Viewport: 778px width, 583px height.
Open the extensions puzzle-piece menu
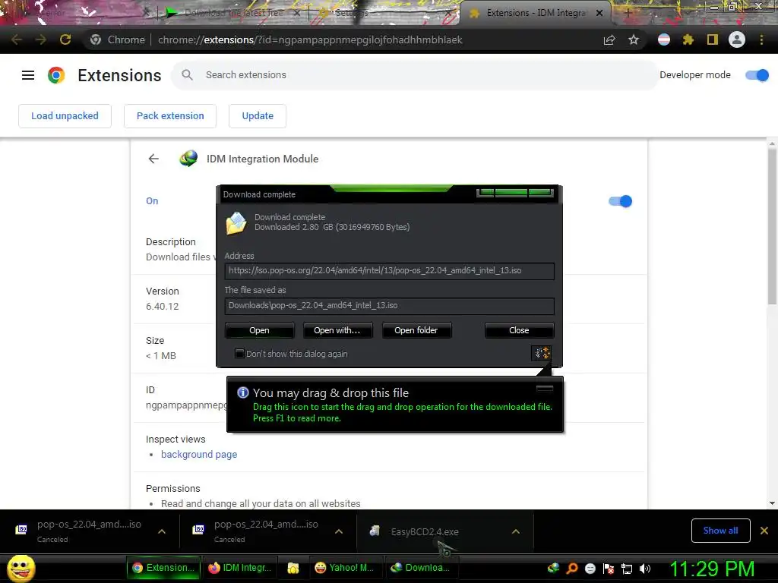tap(688, 39)
